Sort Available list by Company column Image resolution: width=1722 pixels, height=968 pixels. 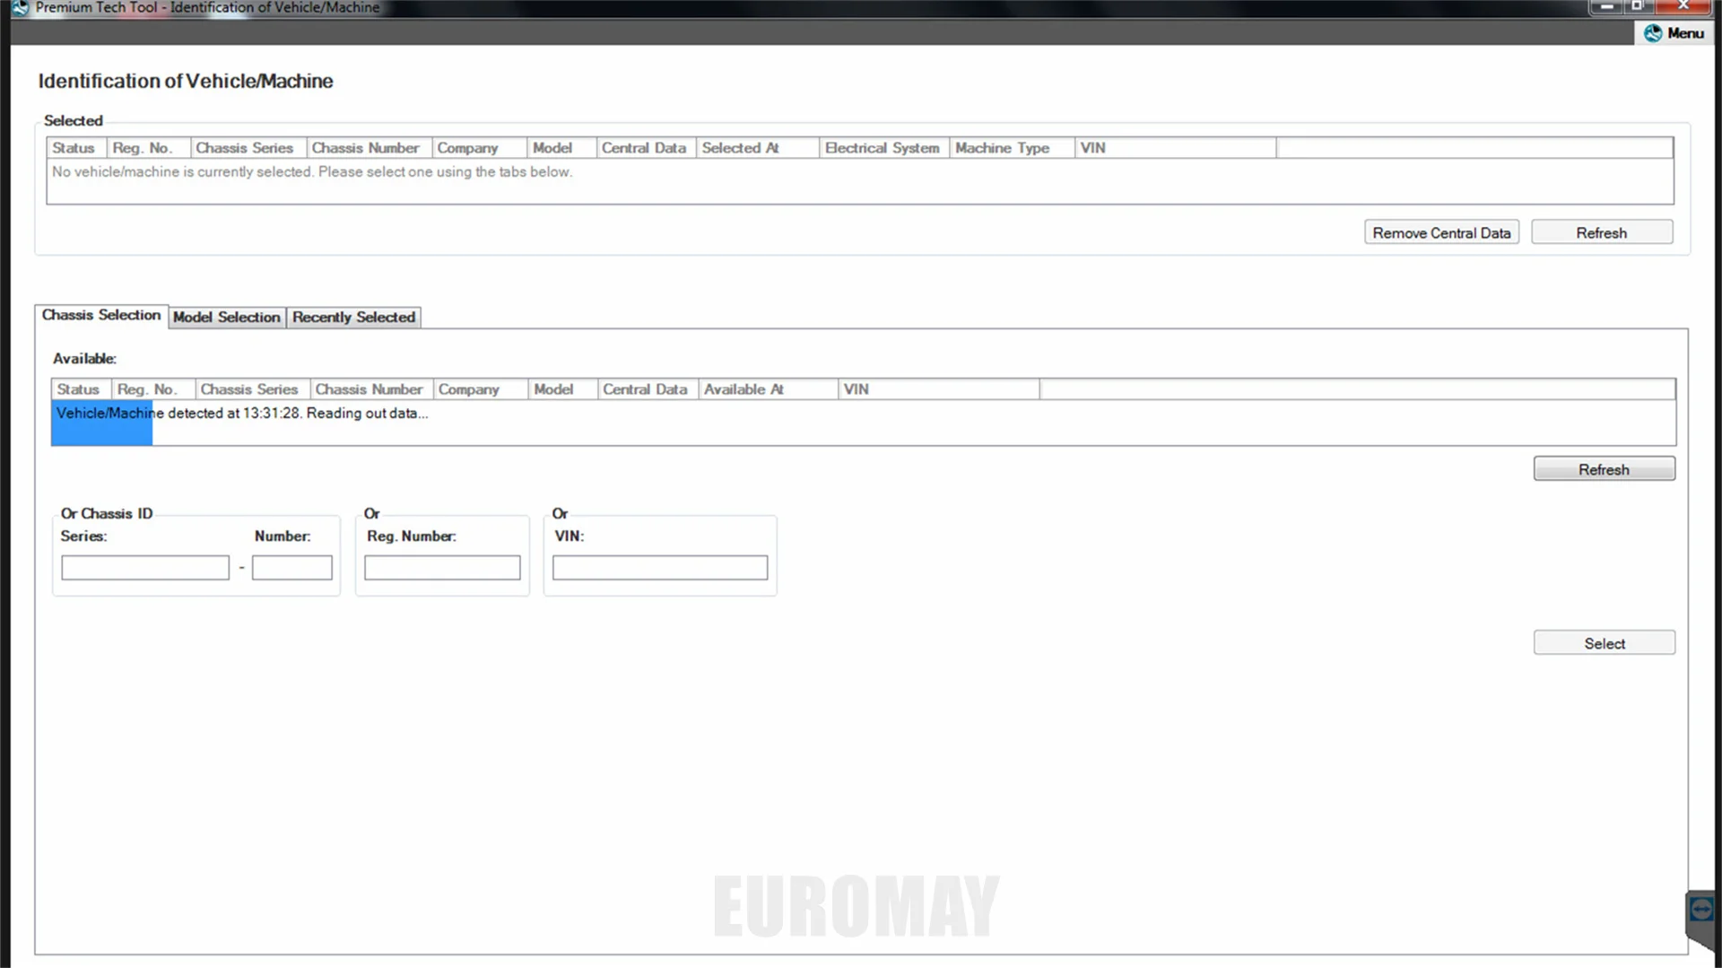pos(481,389)
